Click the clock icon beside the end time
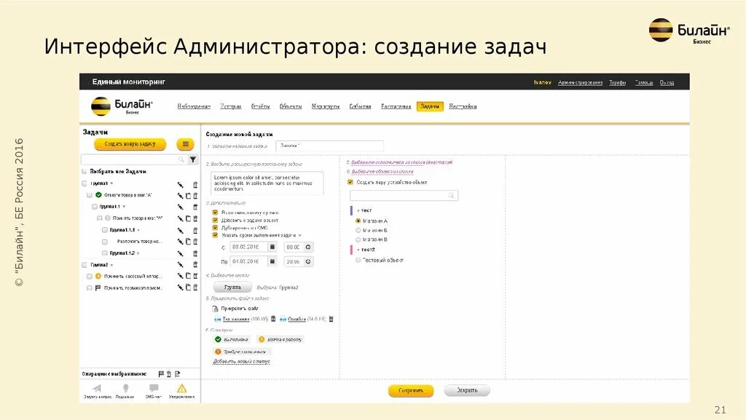 point(308,261)
